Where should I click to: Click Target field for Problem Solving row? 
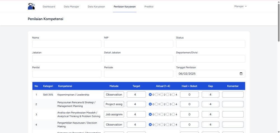pos(136,115)
